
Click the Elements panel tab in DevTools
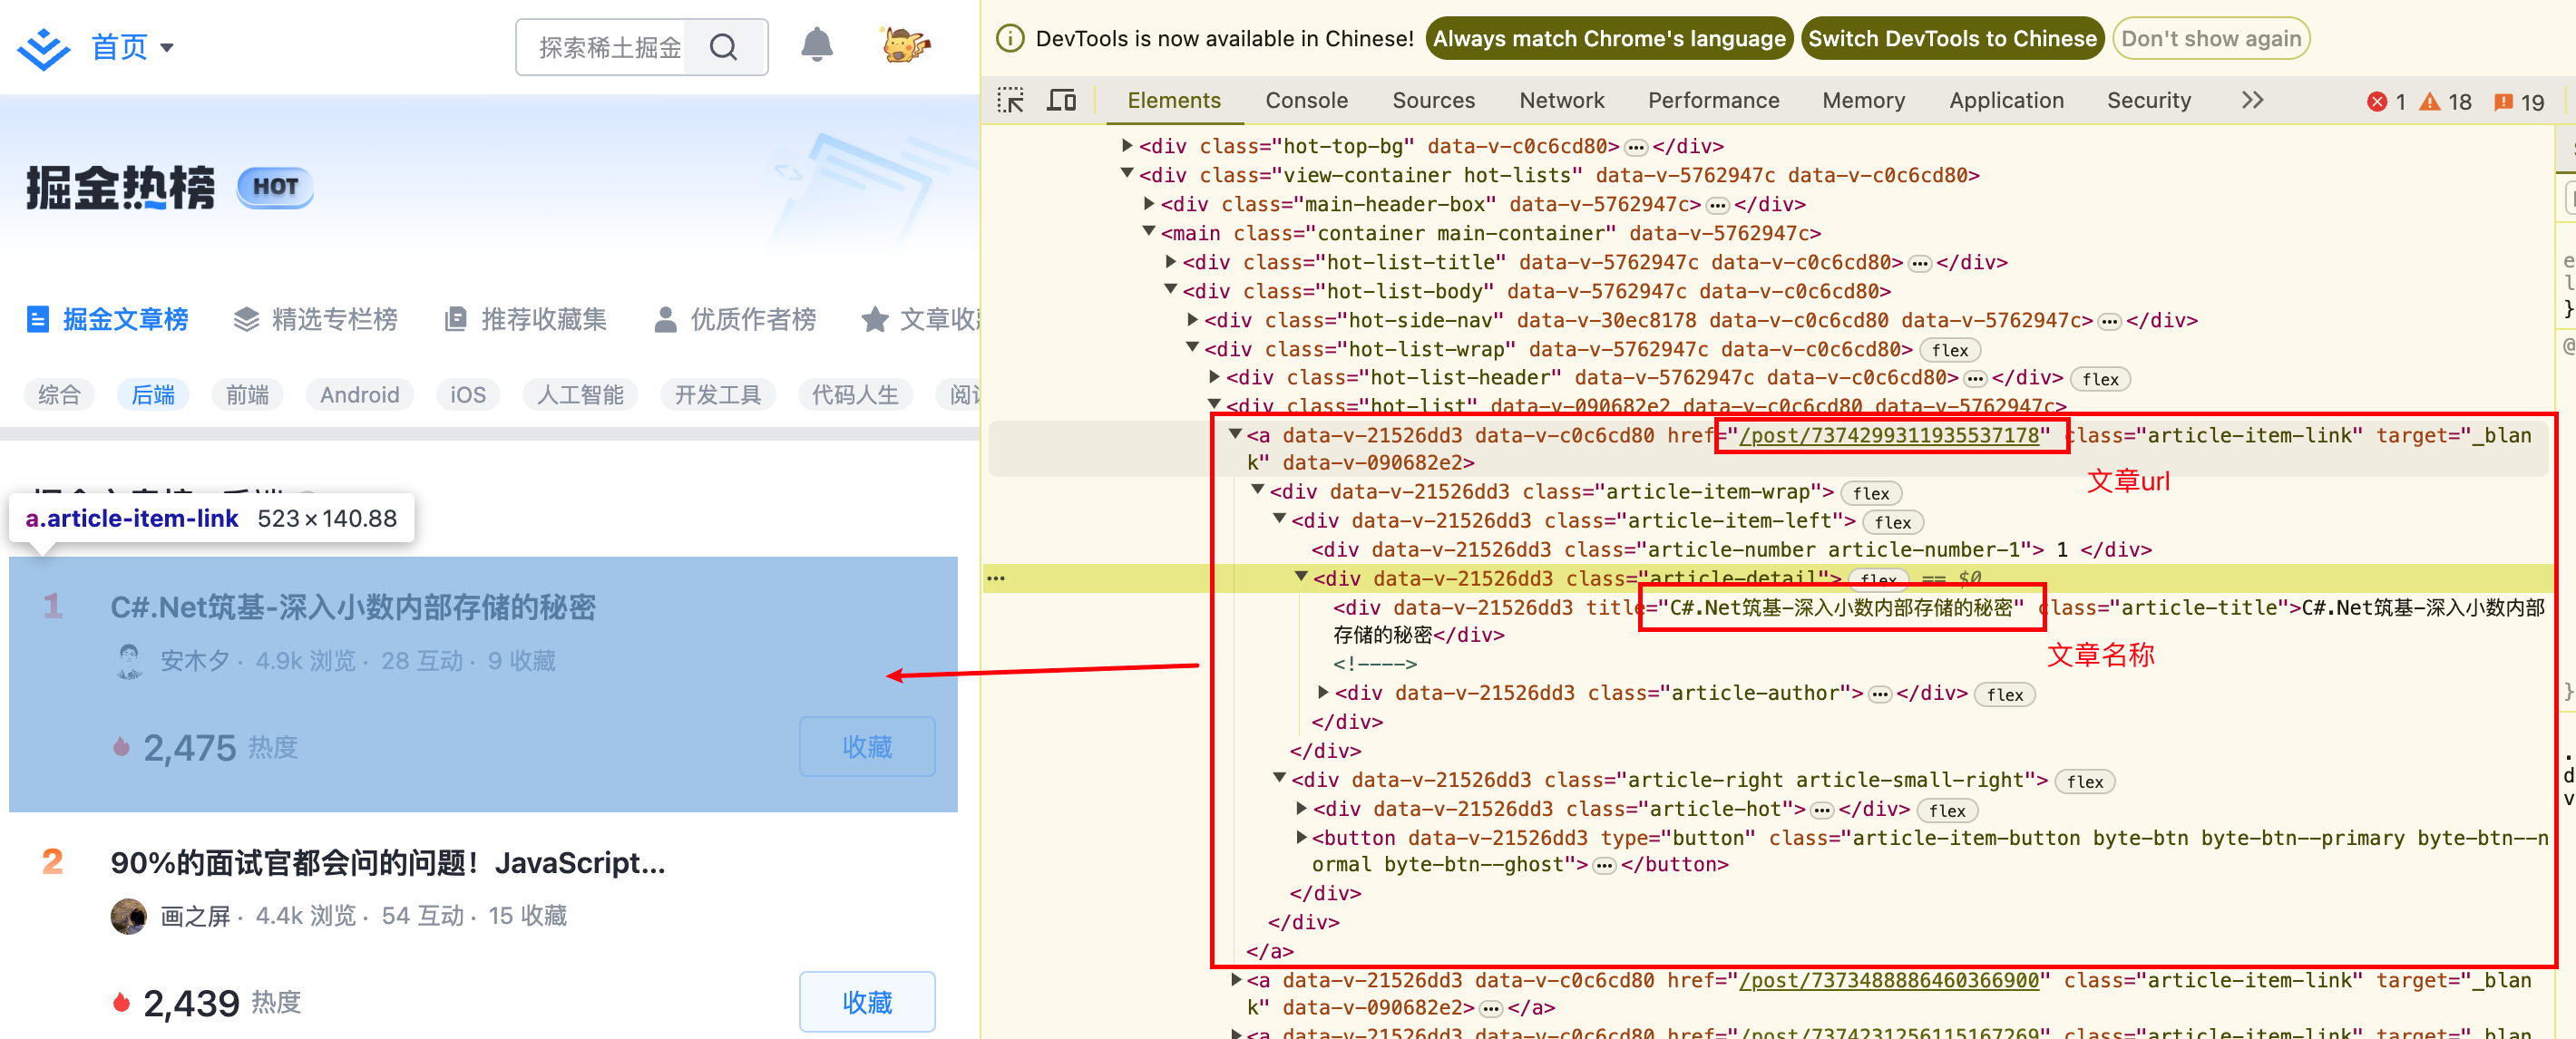coord(1175,102)
